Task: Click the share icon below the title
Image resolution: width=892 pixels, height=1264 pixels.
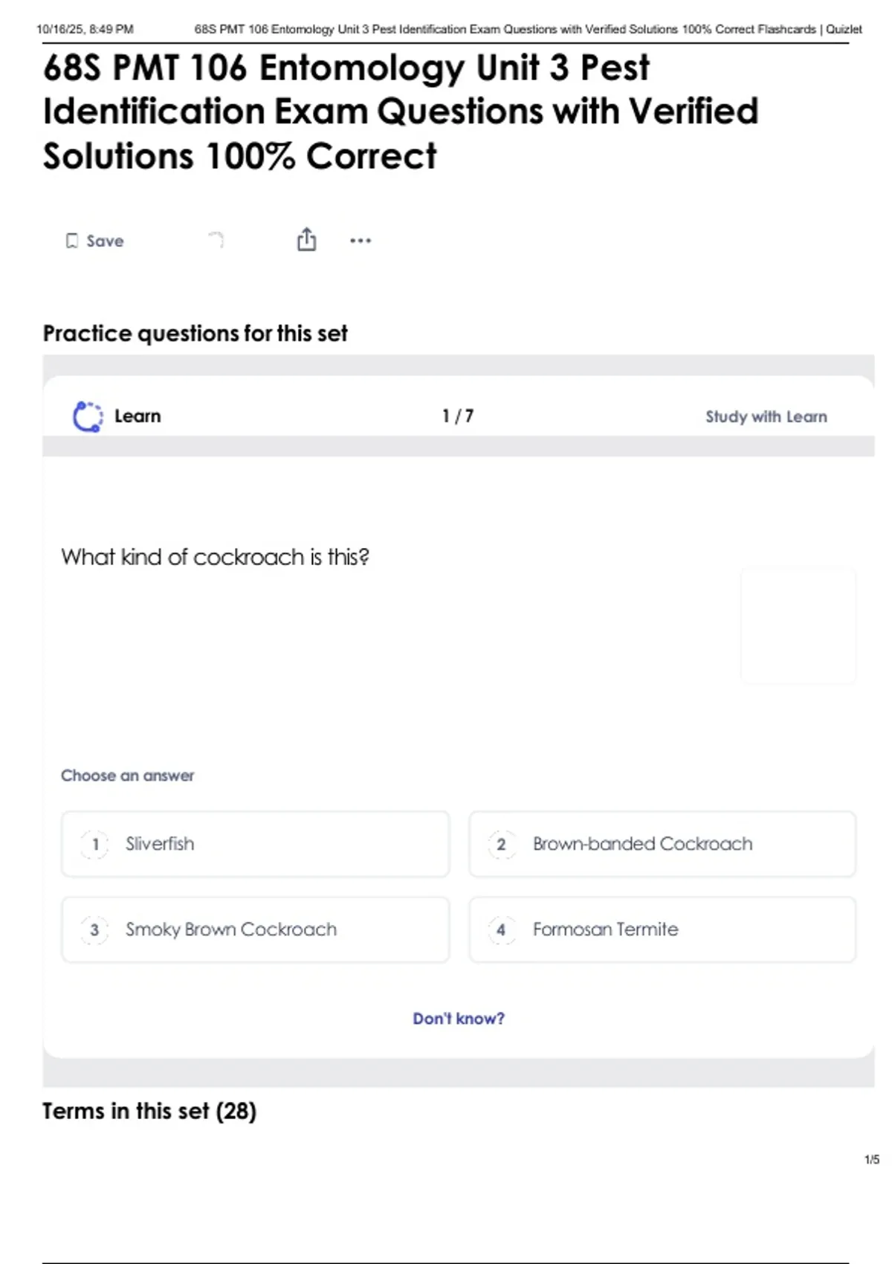Action: (x=306, y=239)
